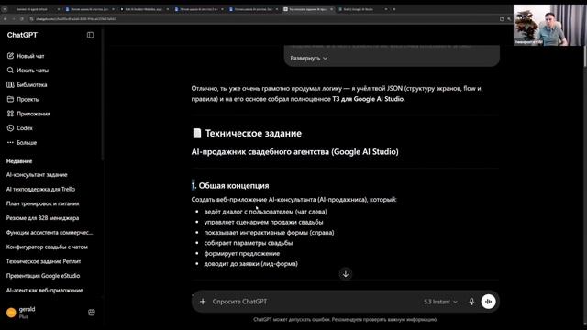Click the 1. Общая концепция heading
587x330 pixels.
point(230,185)
